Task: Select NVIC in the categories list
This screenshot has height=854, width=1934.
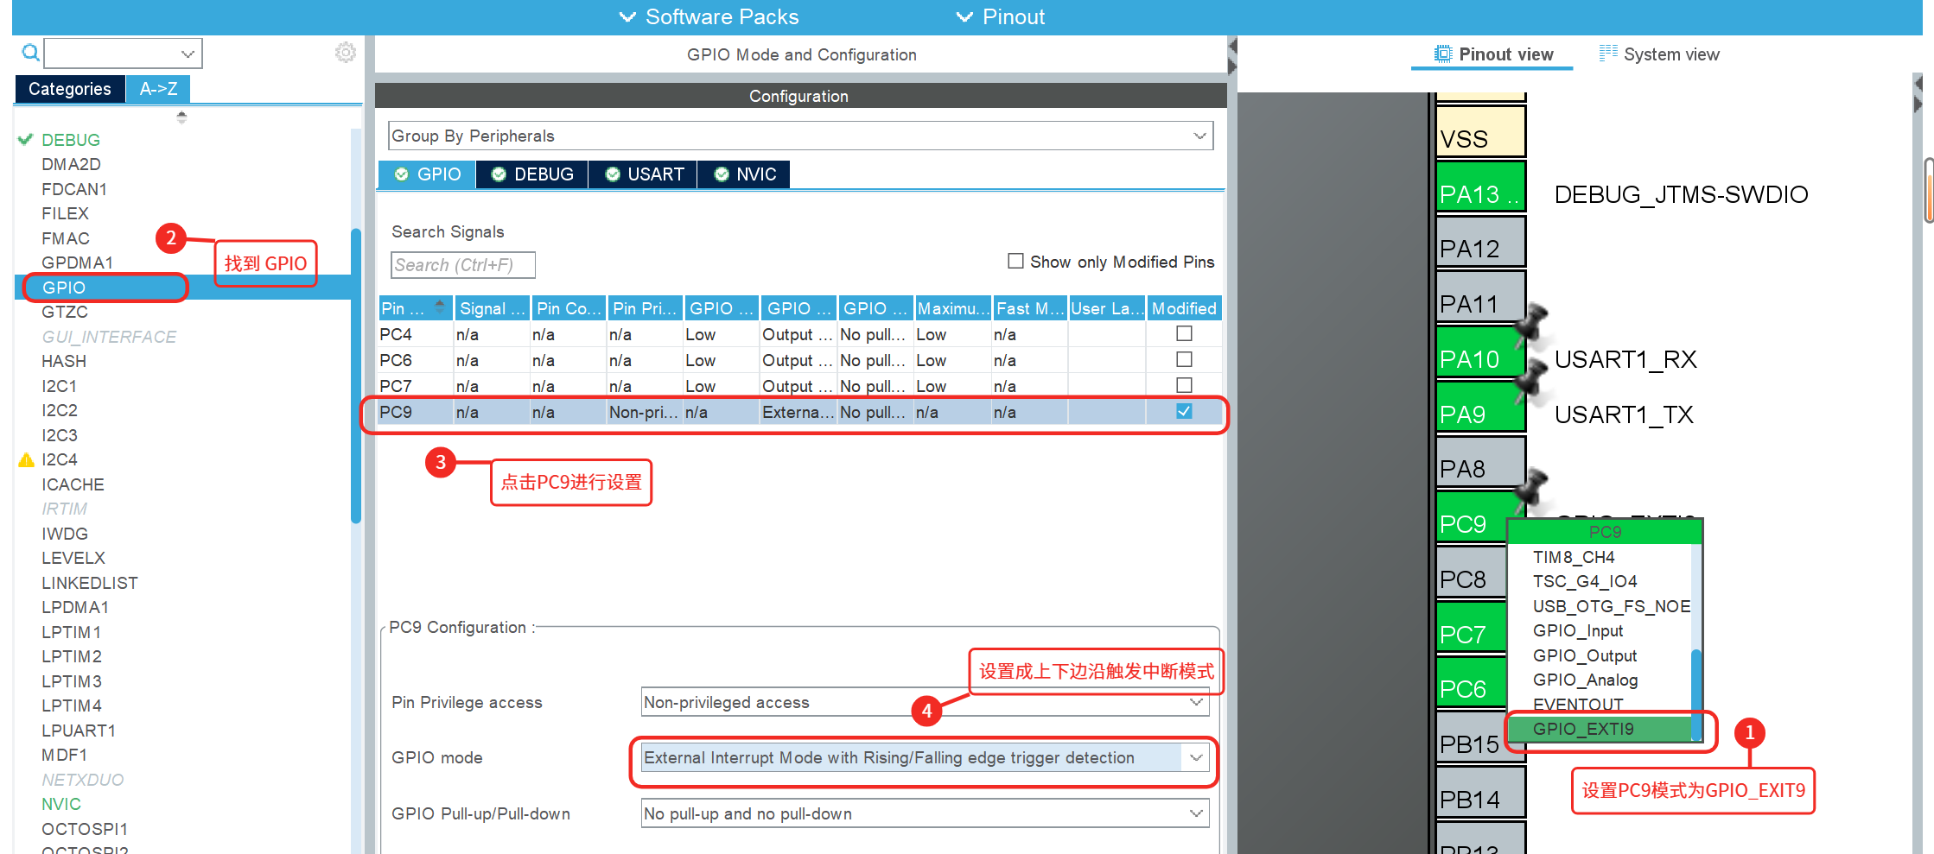Action: (x=61, y=804)
